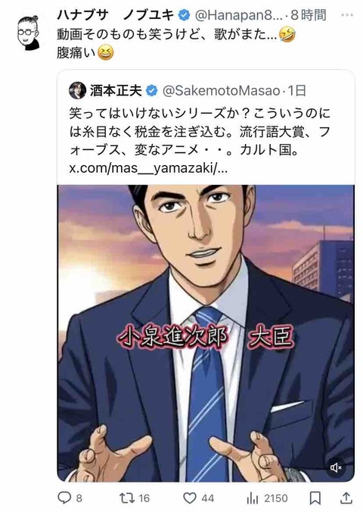363x512 pixels.
Task: Play the anime video of 小泉進次郎
Action: coord(206,333)
